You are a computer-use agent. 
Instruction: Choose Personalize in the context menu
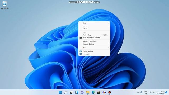pos(94,54)
